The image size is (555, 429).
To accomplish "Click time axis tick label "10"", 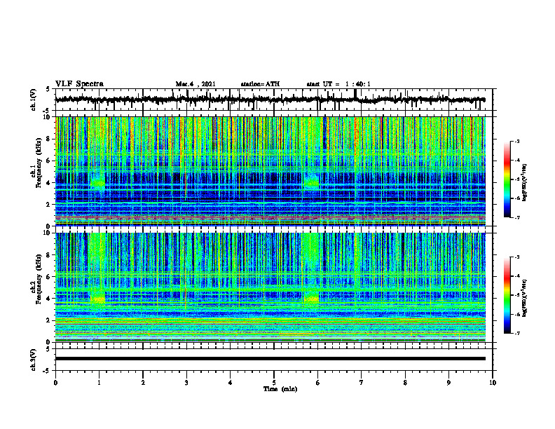I will (493, 383).
